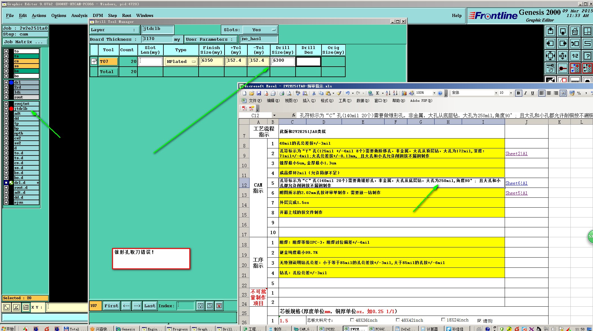Follow the Sheet6!A1 hyperlink

pos(516,183)
